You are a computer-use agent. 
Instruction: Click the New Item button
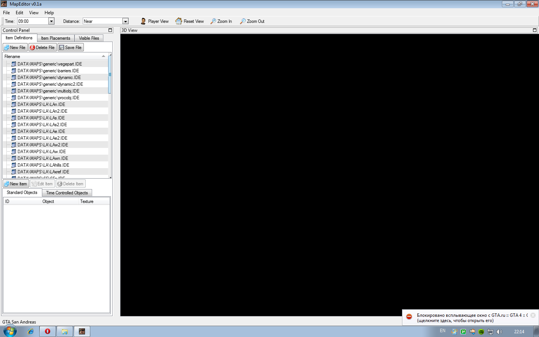[16, 184]
